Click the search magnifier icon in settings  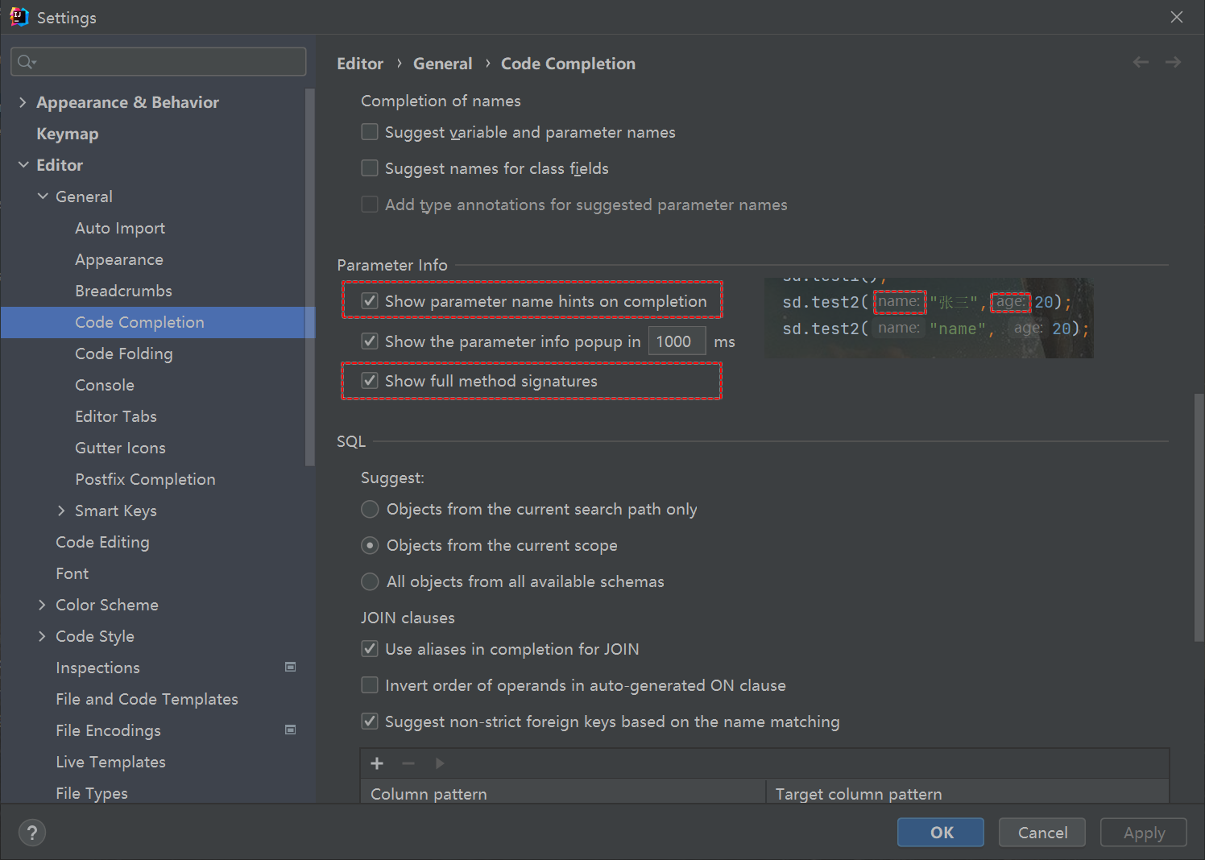pyautogui.click(x=26, y=62)
